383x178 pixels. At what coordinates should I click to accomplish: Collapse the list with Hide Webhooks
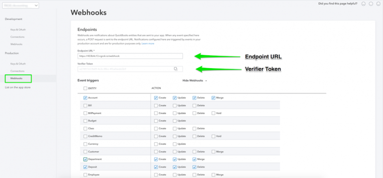(x=195, y=80)
